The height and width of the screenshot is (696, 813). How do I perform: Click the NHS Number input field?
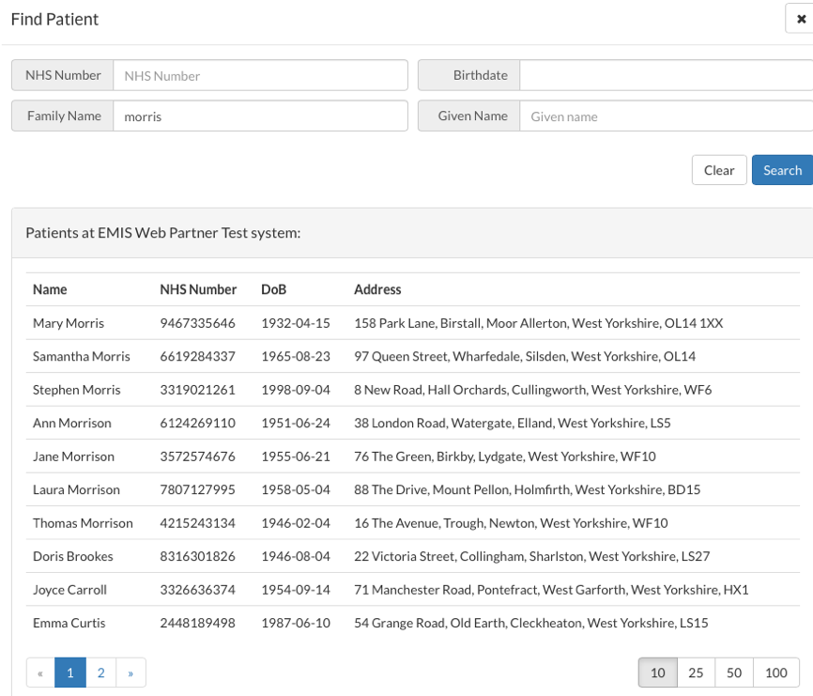(x=260, y=76)
